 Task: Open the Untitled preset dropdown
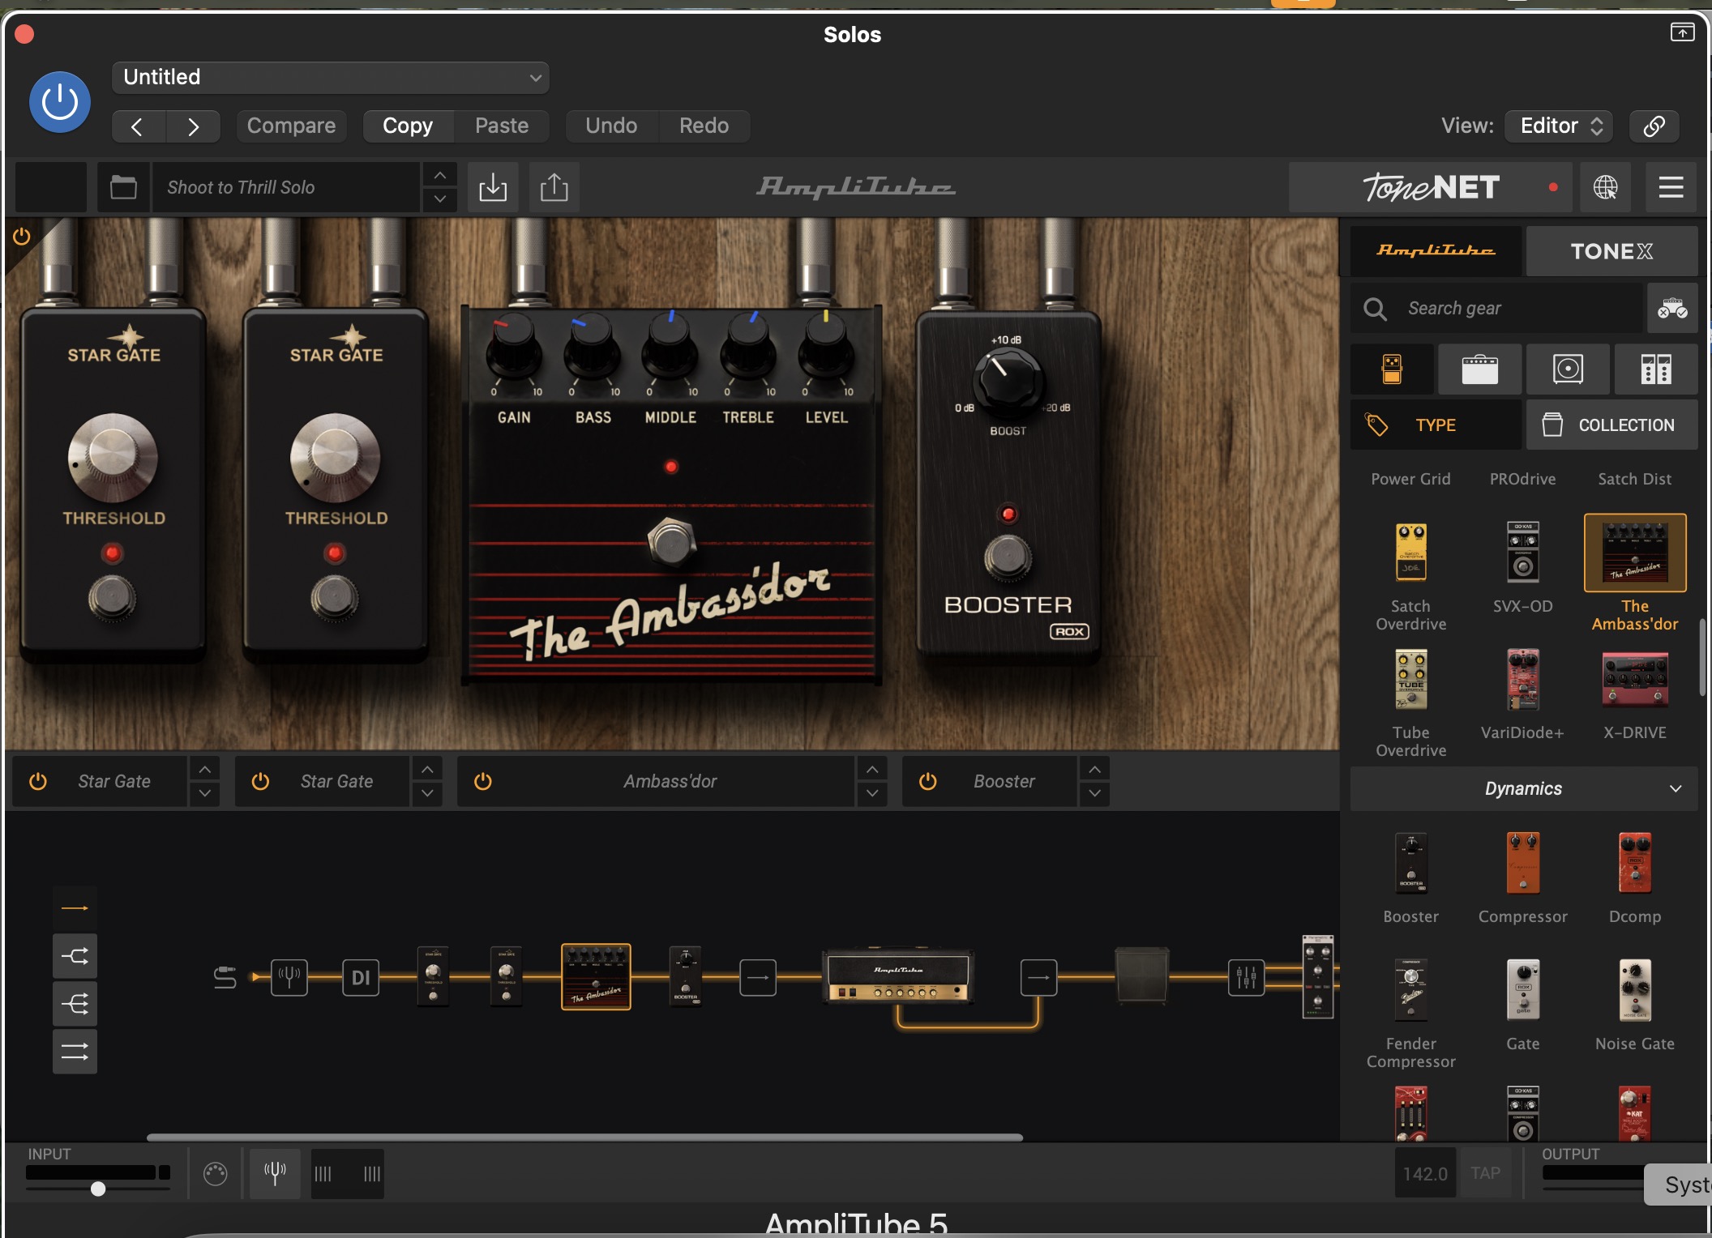331,78
